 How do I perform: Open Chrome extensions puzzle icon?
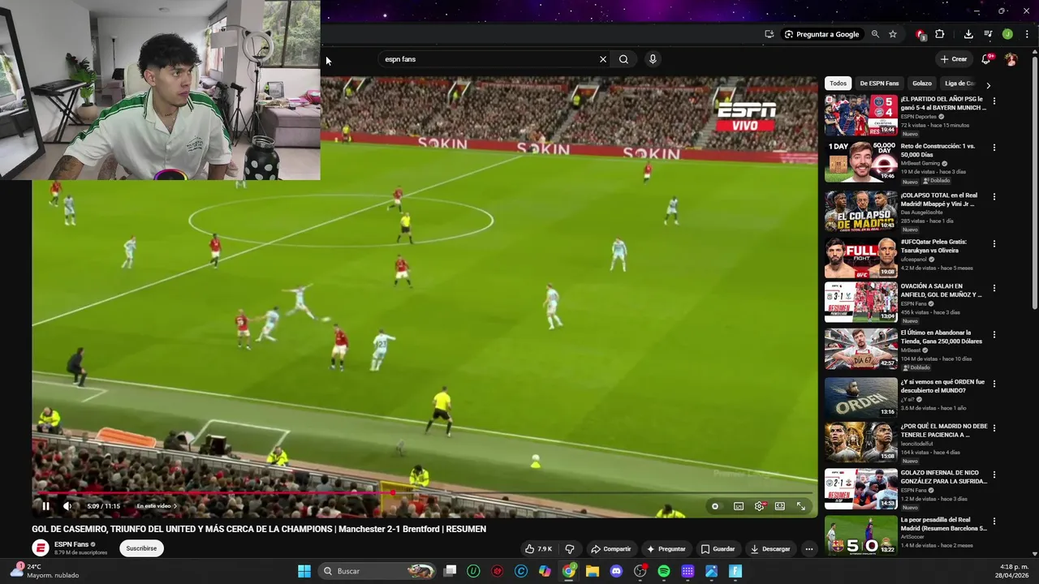tap(940, 34)
